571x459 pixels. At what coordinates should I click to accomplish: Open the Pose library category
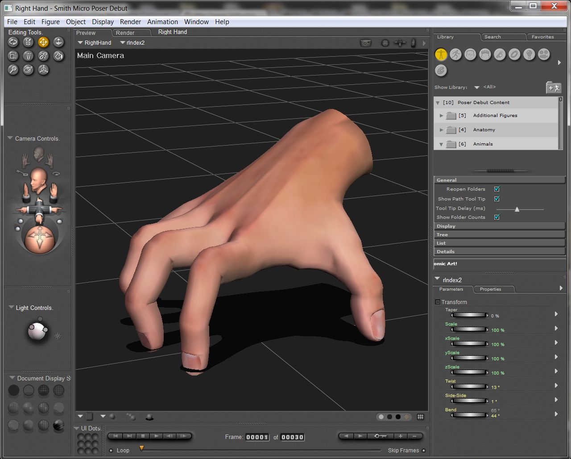[455, 54]
